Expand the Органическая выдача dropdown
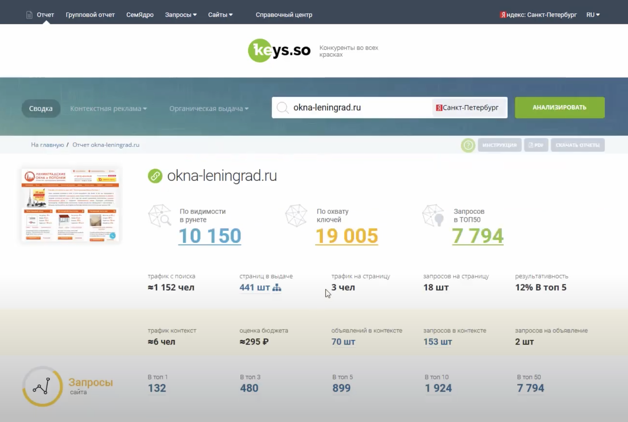This screenshot has width=628, height=422. pyautogui.click(x=209, y=108)
